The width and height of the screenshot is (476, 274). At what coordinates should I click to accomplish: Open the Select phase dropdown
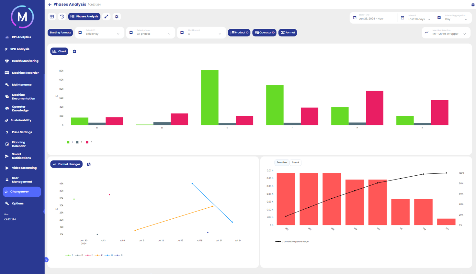(x=151, y=33)
